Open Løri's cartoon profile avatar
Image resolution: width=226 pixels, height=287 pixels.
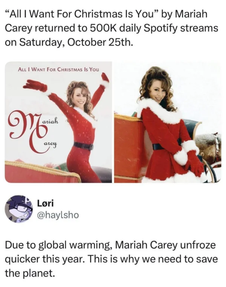point(19,209)
